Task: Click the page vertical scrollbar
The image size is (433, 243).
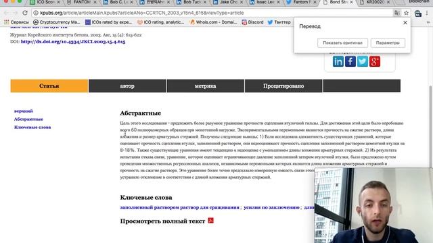Action: [431, 127]
